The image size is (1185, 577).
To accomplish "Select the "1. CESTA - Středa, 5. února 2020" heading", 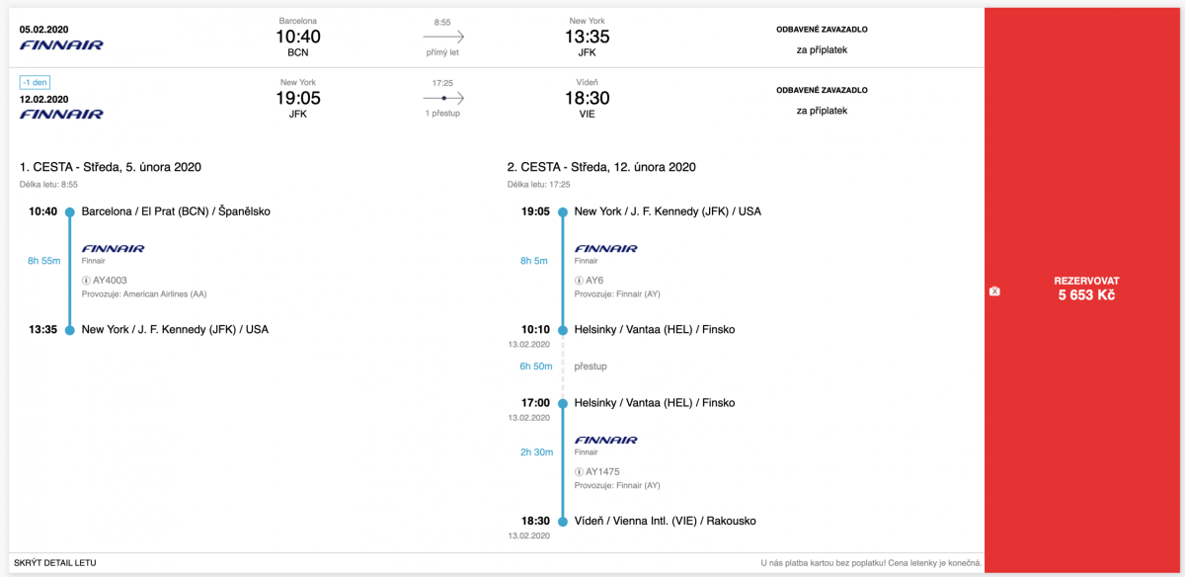I will [x=111, y=167].
